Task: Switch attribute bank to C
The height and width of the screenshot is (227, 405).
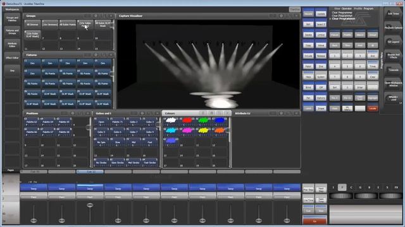Action: (351, 187)
